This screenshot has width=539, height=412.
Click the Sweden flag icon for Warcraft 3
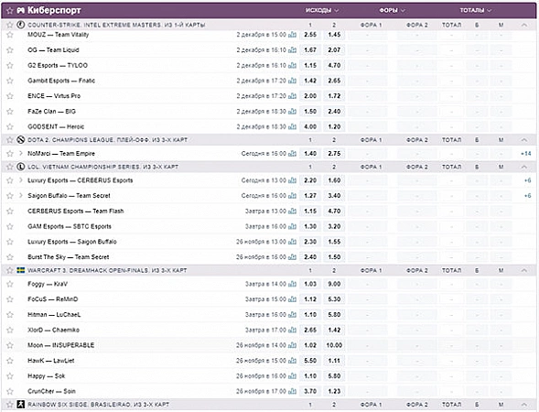pos(21,270)
